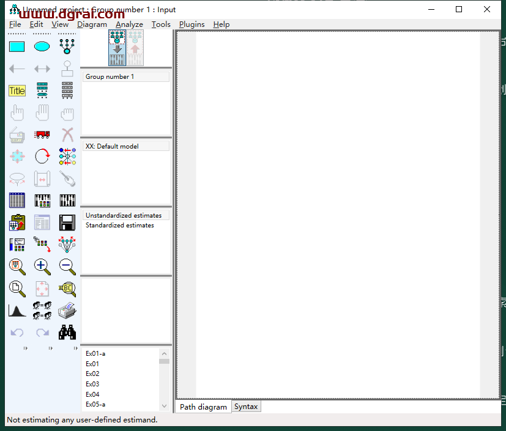Open the Help menu
Screen dimensions: 506x431
tap(221, 24)
